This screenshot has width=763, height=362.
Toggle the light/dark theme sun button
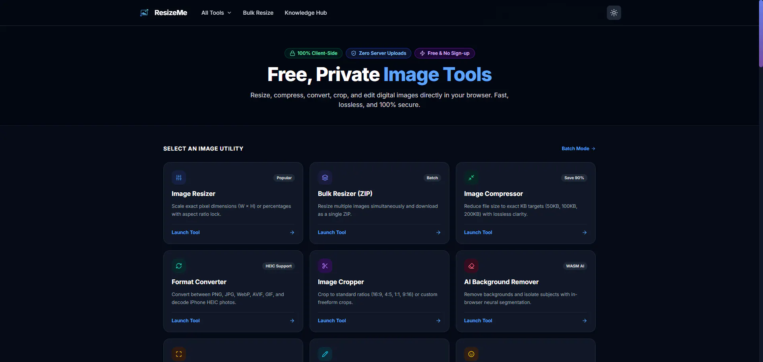pos(614,13)
